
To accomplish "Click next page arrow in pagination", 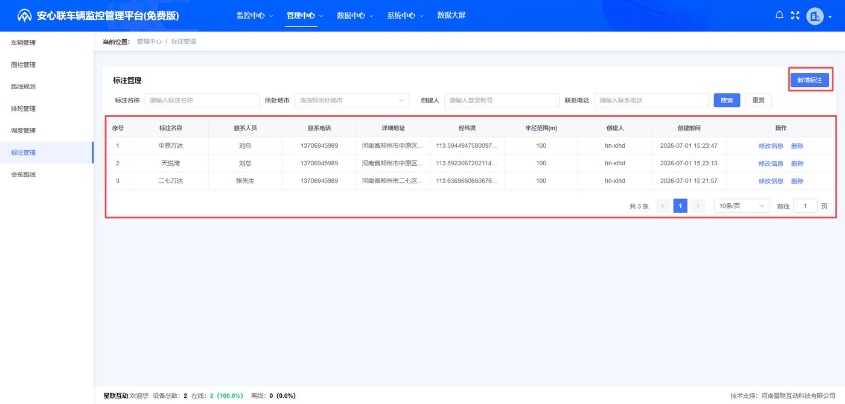I will (x=698, y=206).
